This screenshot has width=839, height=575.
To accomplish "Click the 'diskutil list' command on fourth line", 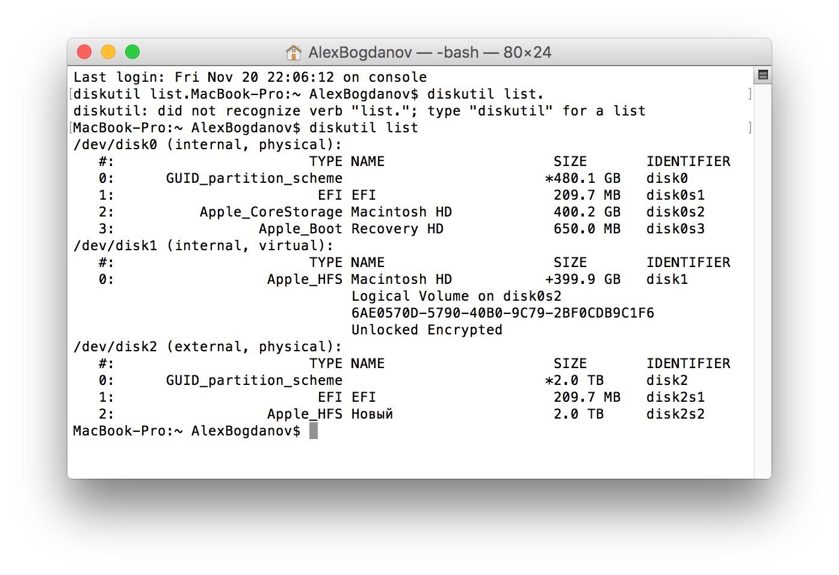I will [x=364, y=128].
